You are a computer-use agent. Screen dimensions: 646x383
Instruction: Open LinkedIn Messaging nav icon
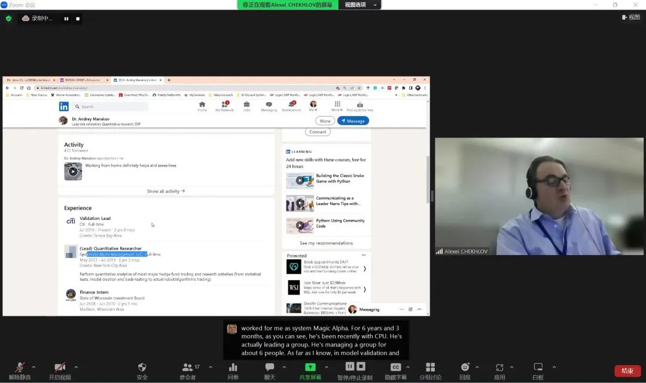point(269,106)
